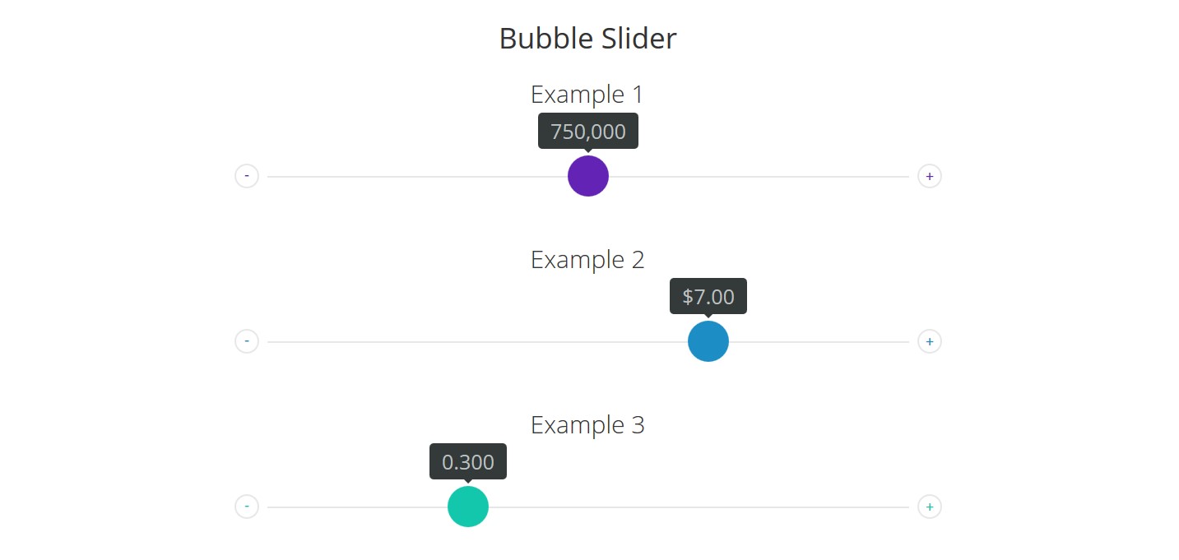The height and width of the screenshot is (560, 1179).
Task: Decrease the Example 2 slider with minus button
Action: click(x=247, y=341)
